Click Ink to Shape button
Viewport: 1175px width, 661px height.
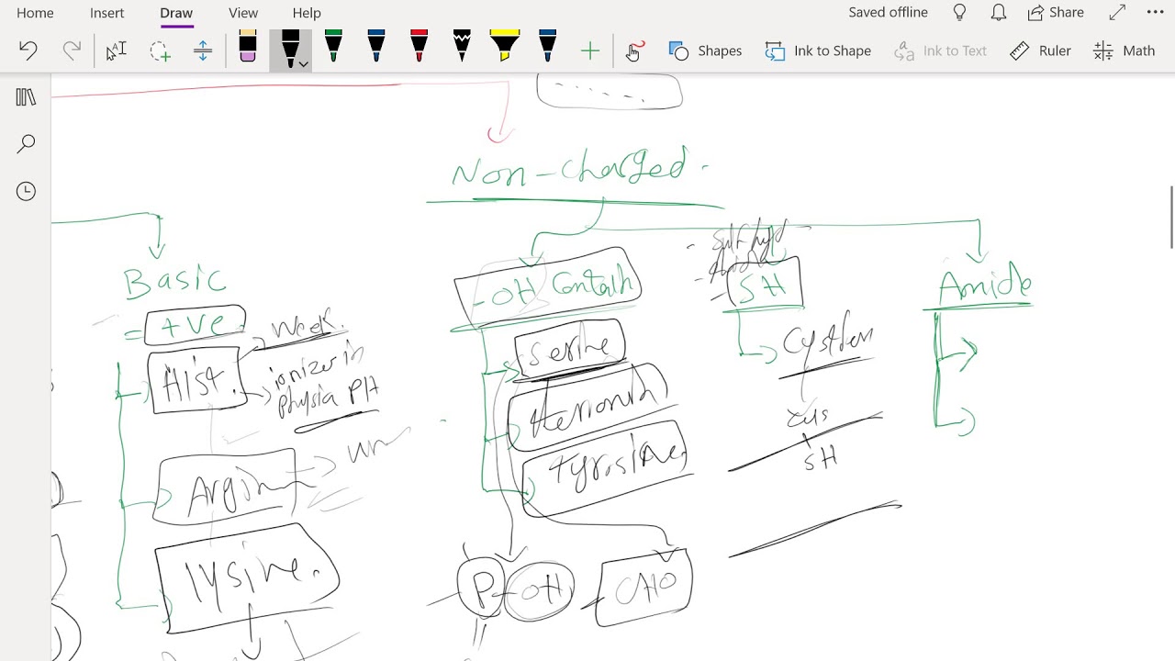818,50
